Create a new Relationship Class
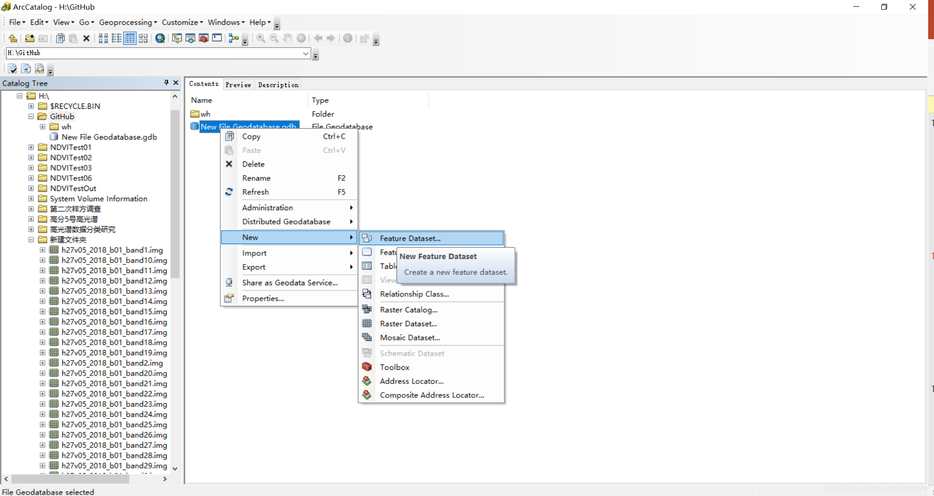934x496 pixels. click(431, 294)
